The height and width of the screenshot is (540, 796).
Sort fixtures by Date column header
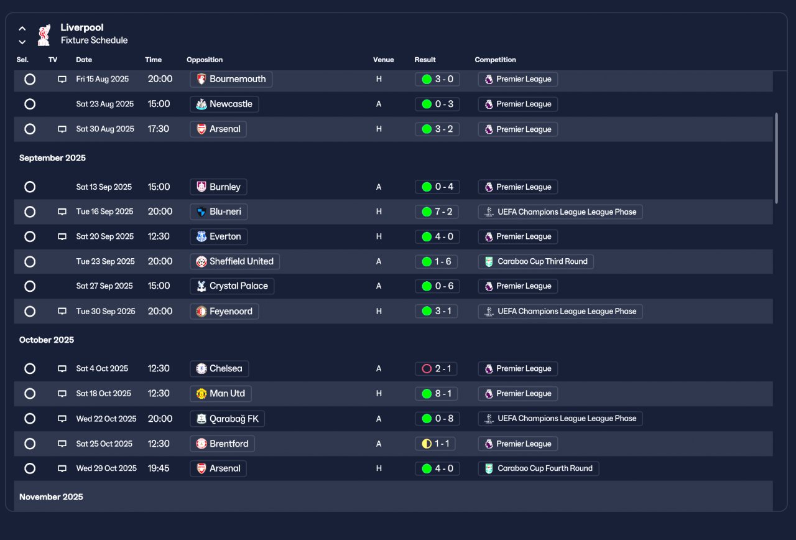click(x=84, y=60)
